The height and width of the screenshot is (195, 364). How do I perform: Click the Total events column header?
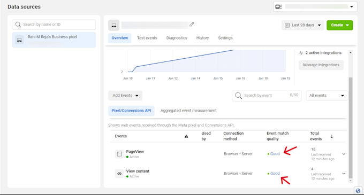coord(316,136)
